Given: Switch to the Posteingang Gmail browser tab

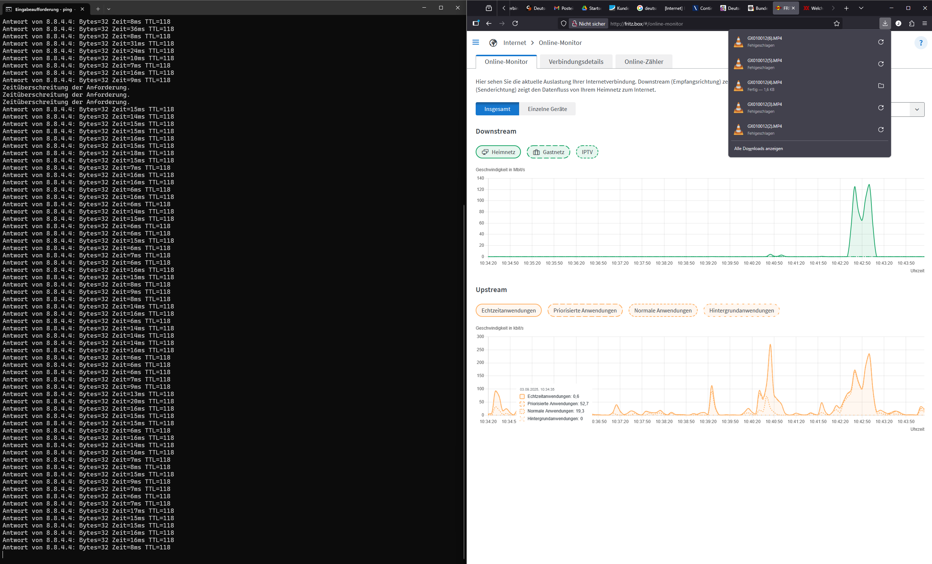Looking at the screenshot, I should point(564,8).
